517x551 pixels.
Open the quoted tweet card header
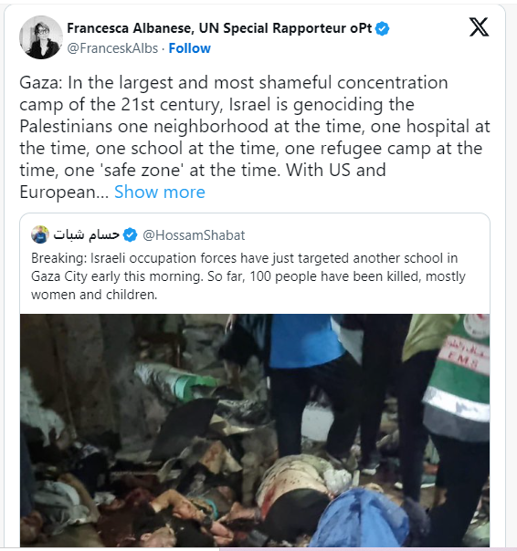138,235
